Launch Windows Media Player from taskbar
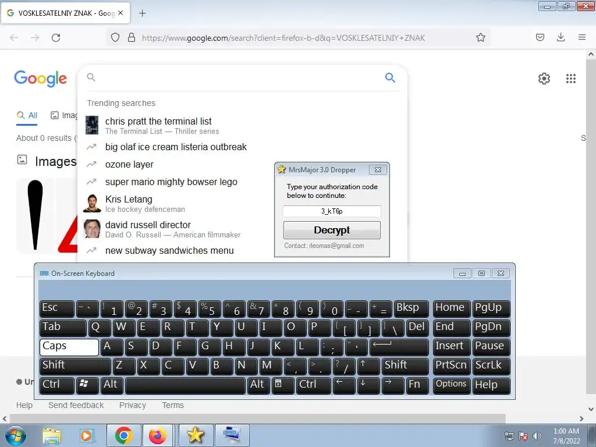This screenshot has width=596, height=447. click(x=87, y=435)
